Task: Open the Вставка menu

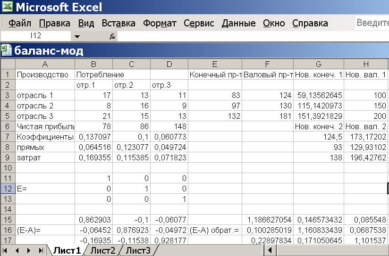Action: (x=118, y=23)
